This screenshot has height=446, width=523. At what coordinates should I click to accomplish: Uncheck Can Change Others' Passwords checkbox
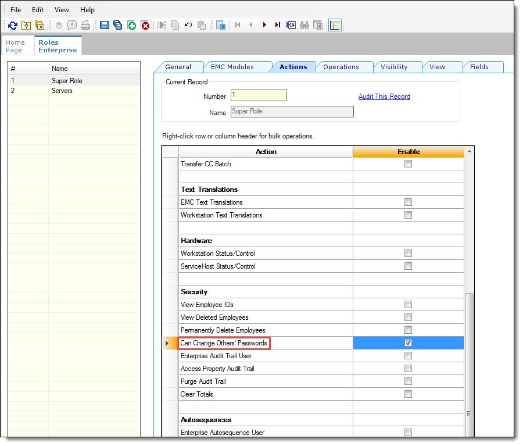408,343
